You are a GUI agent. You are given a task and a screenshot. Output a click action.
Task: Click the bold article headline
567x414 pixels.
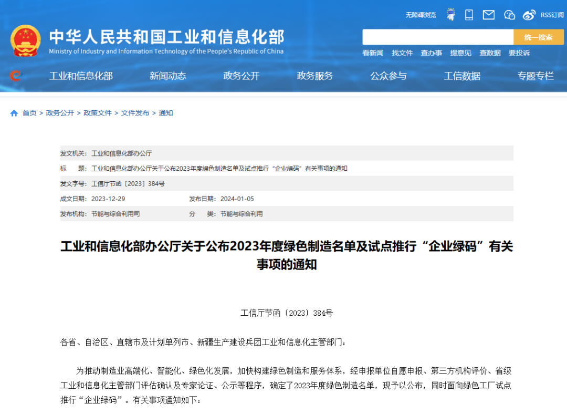tap(287, 255)
